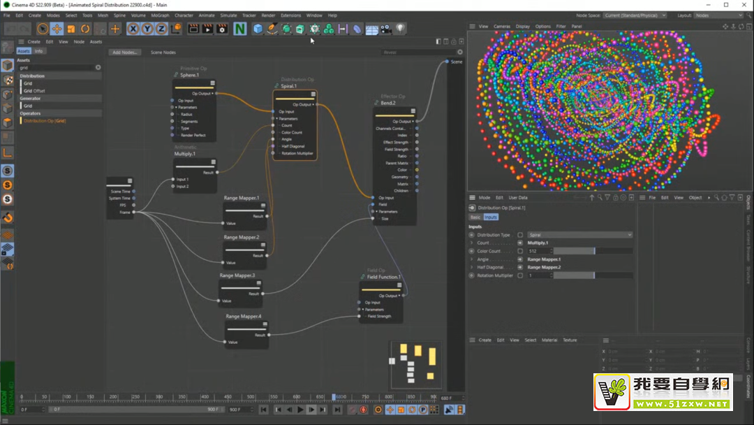The height and width of the screenshot is (425, 754).
Task: Select the Grid Offset asset
Action: coord(34,91)
